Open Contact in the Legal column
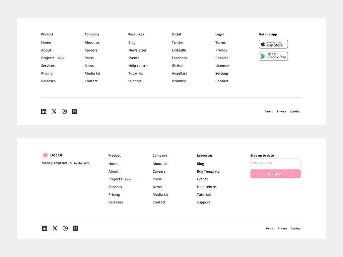This screenshot has width=343, height=257. [222, 81]
